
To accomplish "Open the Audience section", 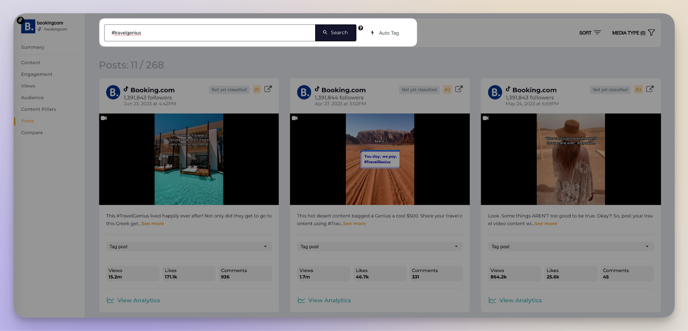I will 32,98.
